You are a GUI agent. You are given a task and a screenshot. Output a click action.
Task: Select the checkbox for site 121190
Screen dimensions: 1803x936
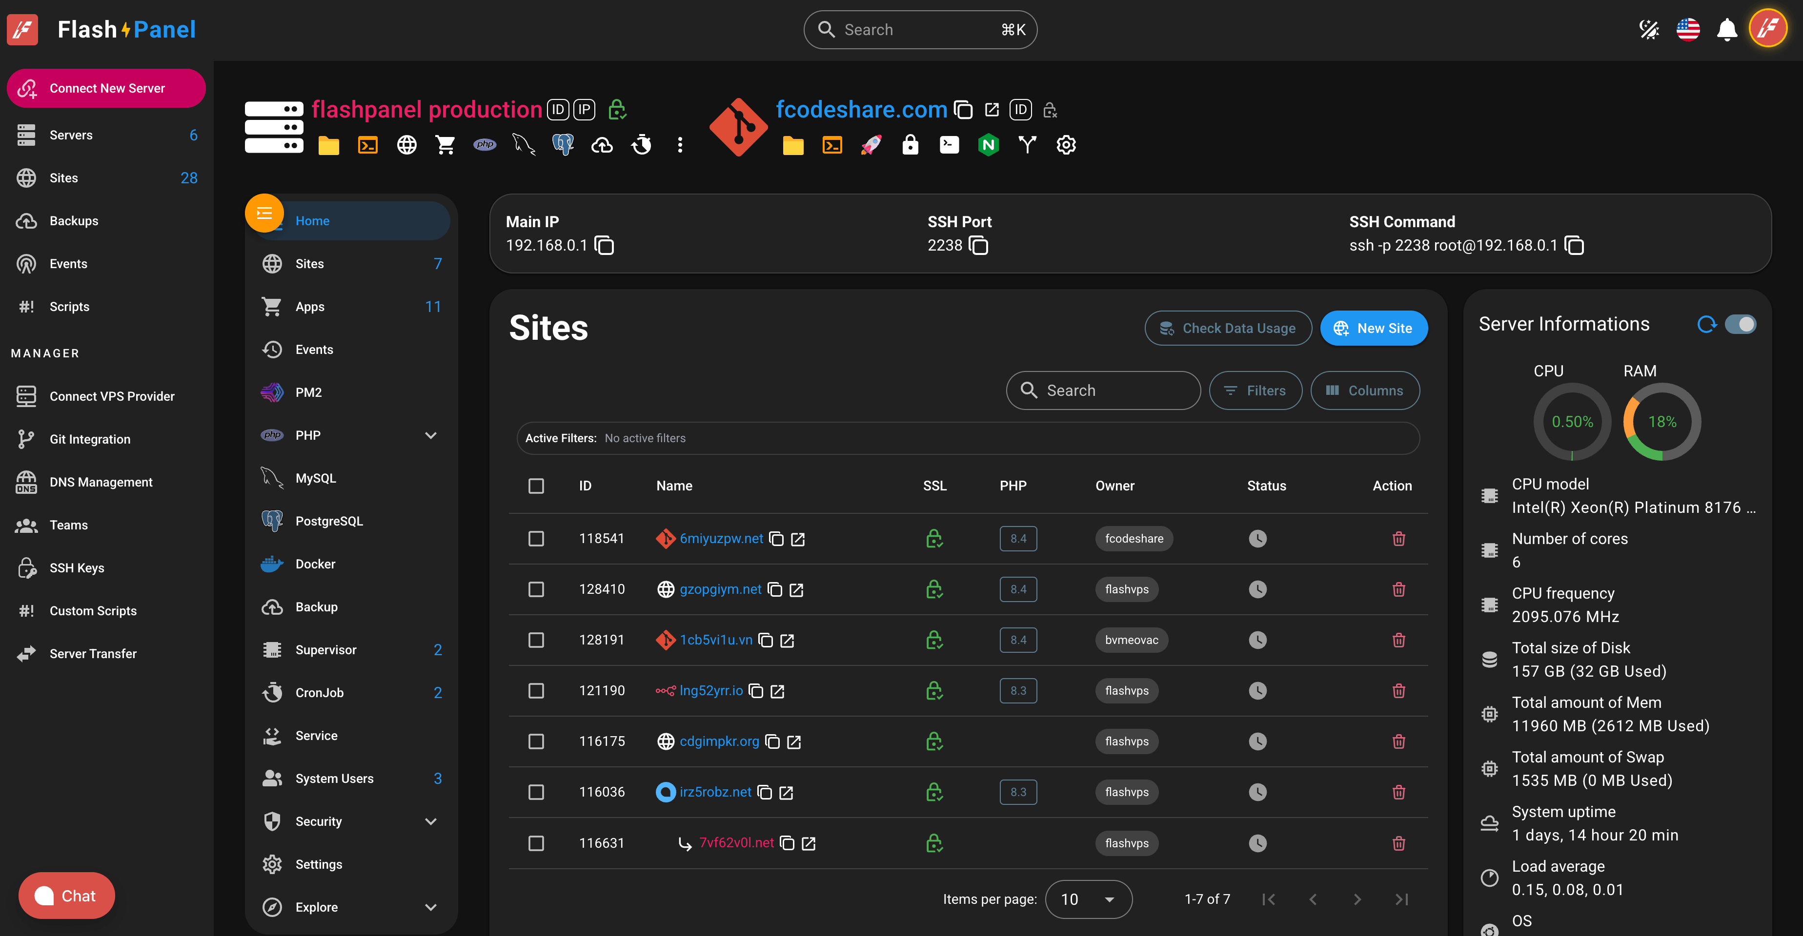pyautogui.click(x=536, y=691)
